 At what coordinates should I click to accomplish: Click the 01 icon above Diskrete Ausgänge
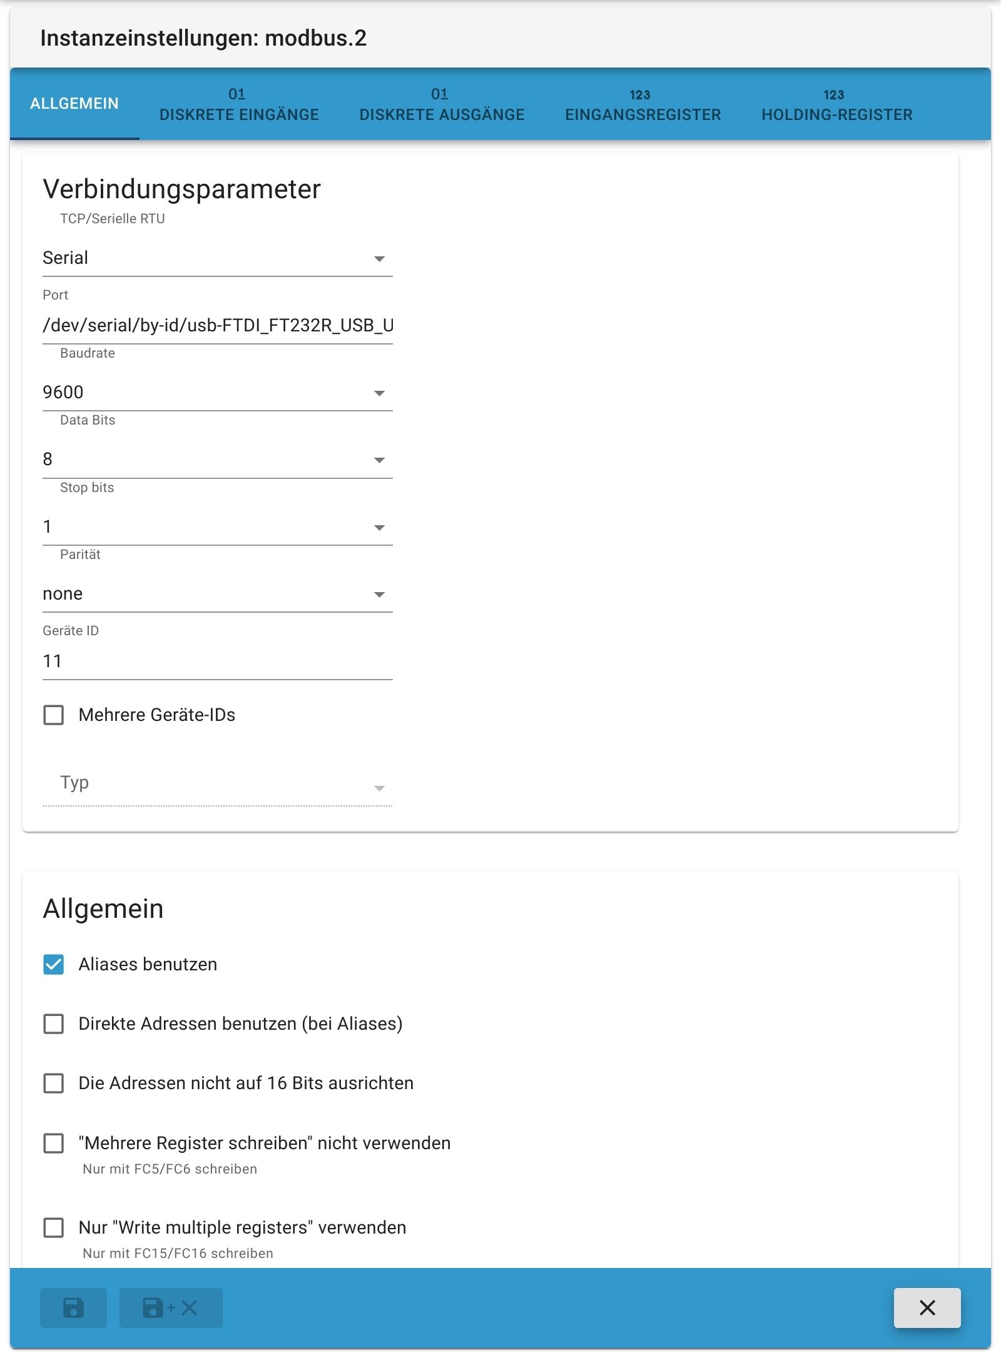click(x=440, y=94)
